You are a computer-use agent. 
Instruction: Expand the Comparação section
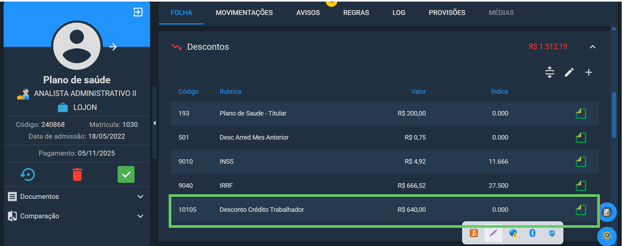(140, 216)
